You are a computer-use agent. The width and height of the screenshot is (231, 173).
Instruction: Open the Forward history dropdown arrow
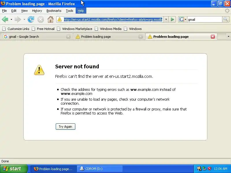point(24,19)
